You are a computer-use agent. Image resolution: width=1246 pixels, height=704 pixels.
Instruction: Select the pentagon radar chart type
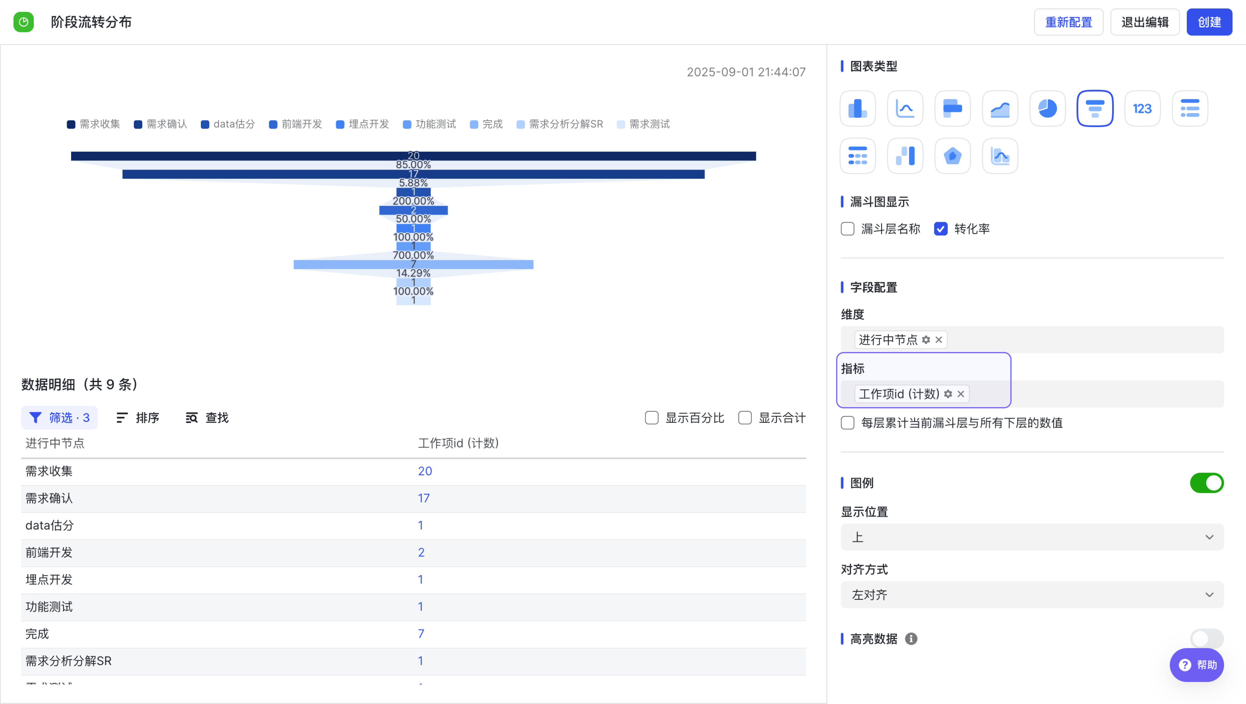(x=952, y=156)
